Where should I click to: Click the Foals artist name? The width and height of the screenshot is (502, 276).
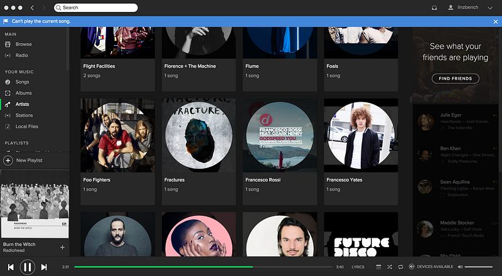[x=333, y=66]
